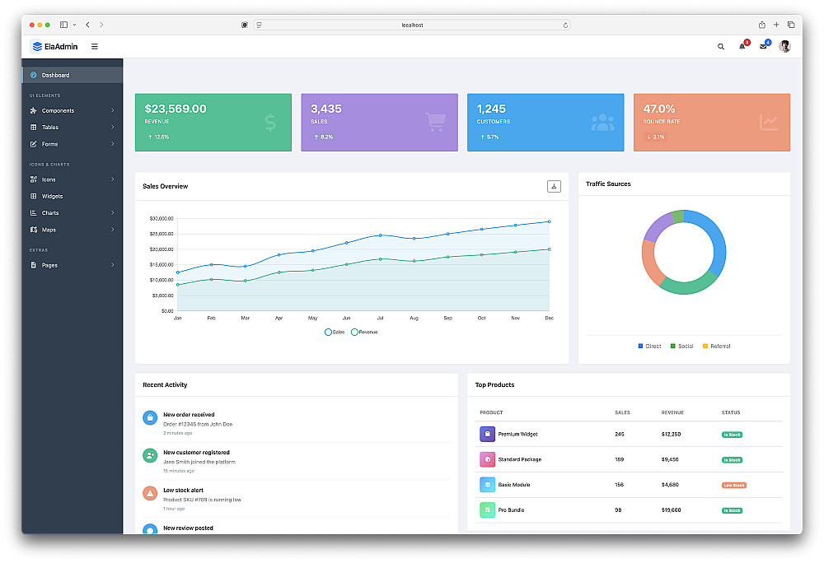This screenshot has height=563, width=824.
Task: Toggle the Revenue series in chart legend
Action: coord(364,333)
